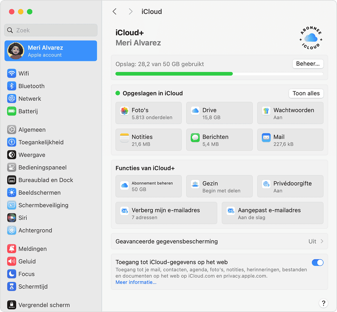Select Bureaublad en Dock
Screen dimensions: 337x312
40,180
